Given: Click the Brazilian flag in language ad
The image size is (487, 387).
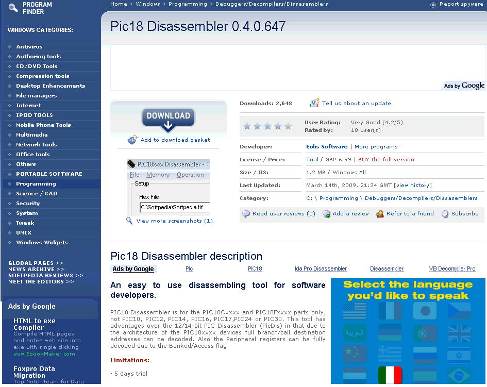Looking at the screenshot, I should pos(459,375).
